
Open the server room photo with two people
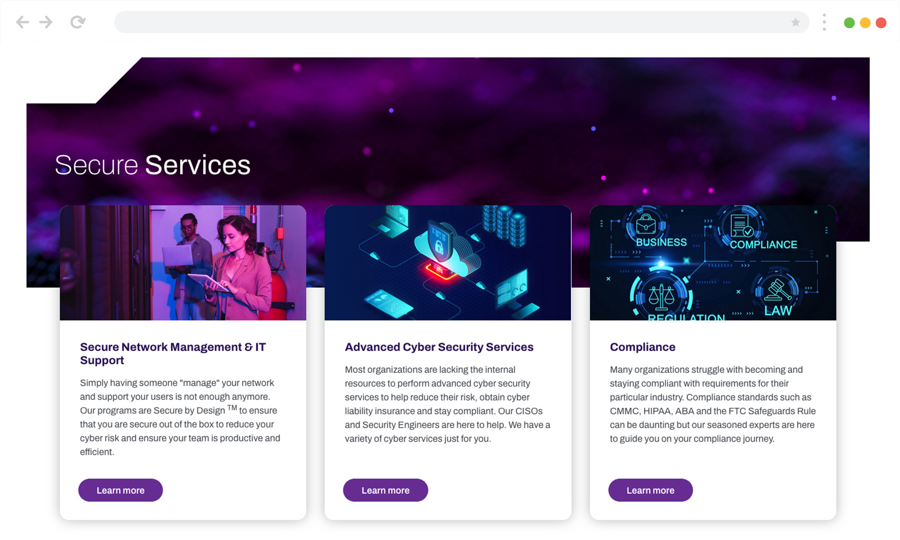pos(183,263)
